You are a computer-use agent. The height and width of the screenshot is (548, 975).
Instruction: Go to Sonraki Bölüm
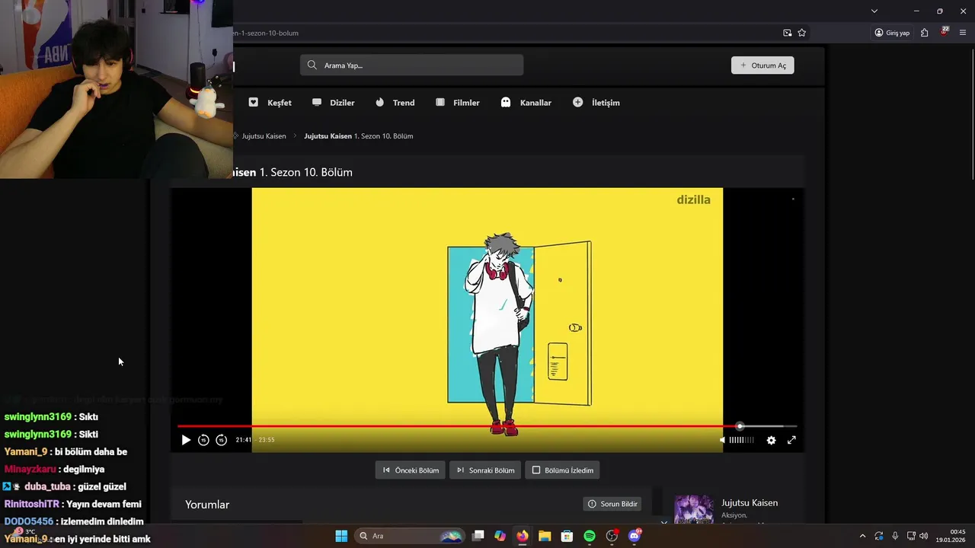coord(485,470)
